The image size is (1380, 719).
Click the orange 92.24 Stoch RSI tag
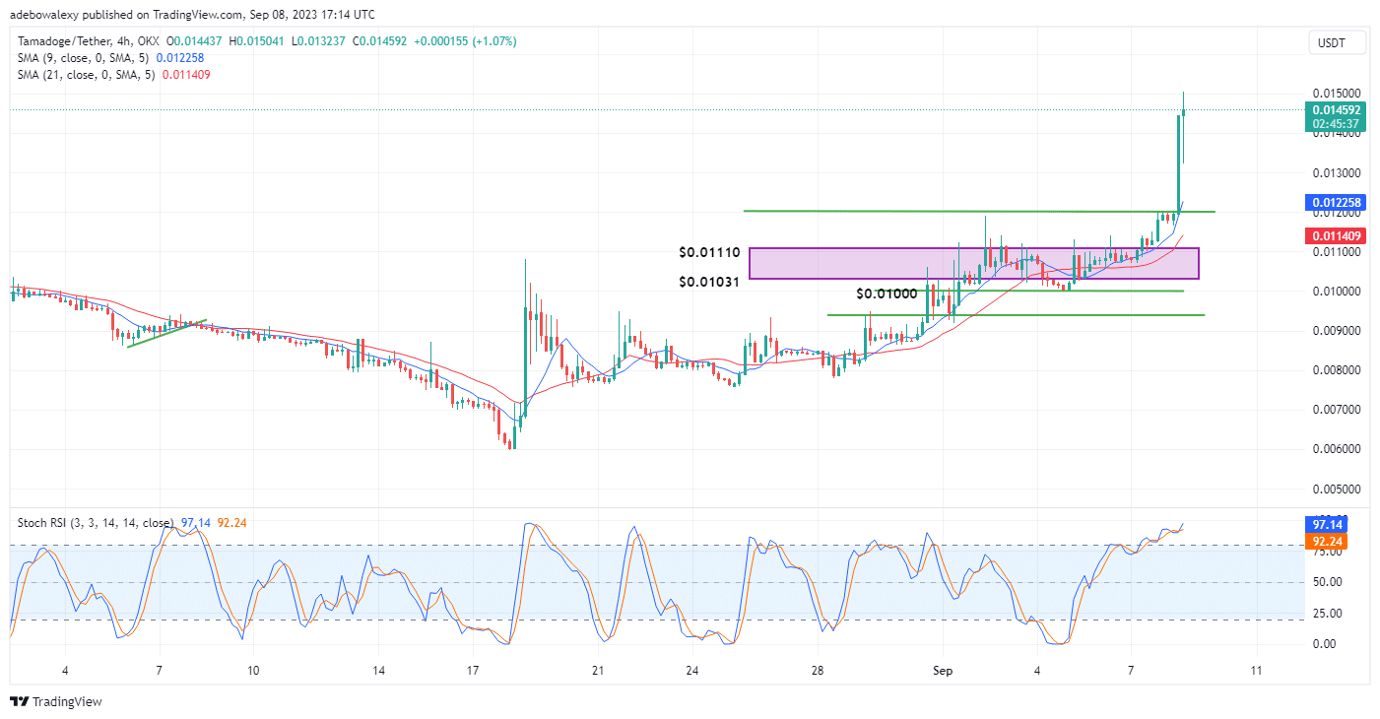tap(1324, 541)
